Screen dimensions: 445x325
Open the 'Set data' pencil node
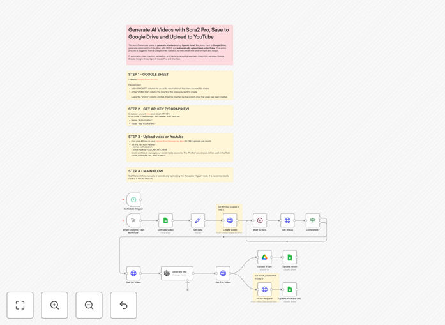click(x=198, y=220)
